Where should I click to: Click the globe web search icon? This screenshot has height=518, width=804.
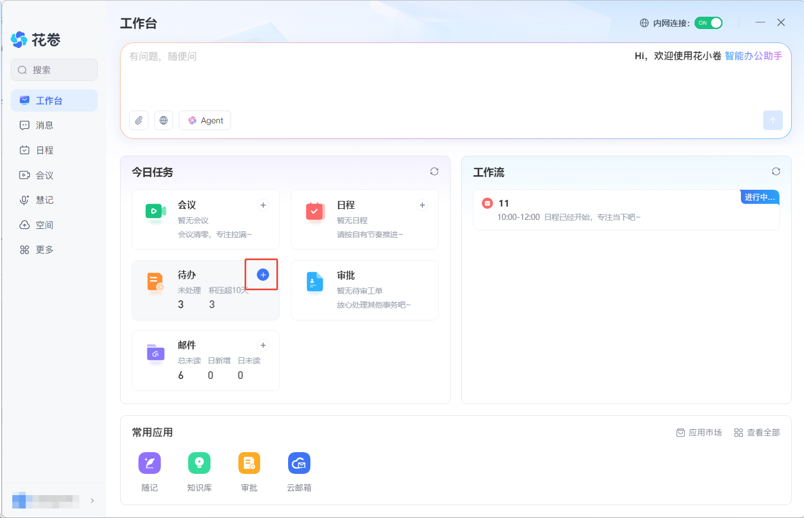[x=164, y=121]
